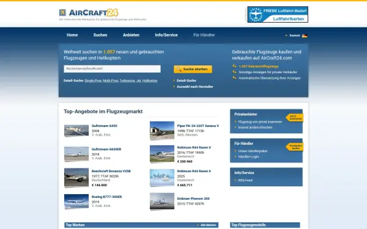The image size is (367, 229).
Task: Click the Auswahl nach Hersteller link
Action: coord(195,87)
